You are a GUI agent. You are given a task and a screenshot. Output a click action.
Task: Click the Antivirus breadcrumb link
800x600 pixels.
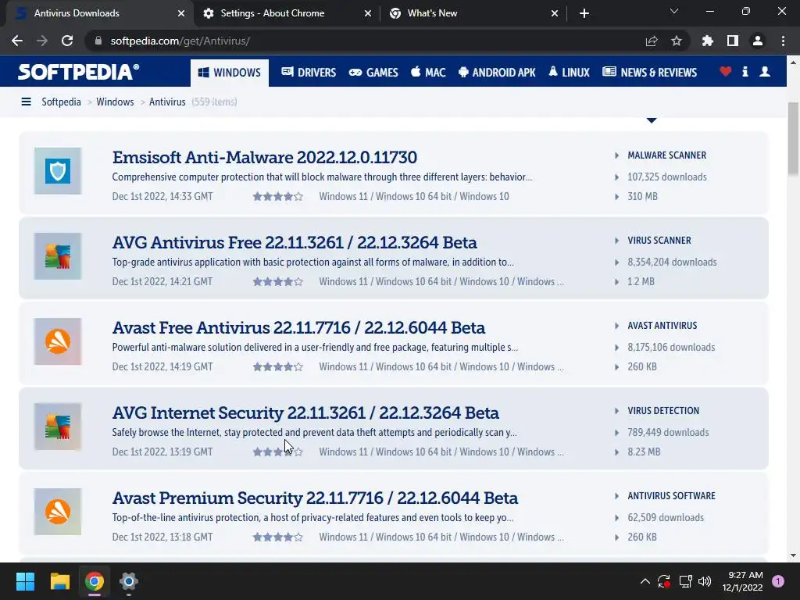pyautogui.click(x=167, y=102)
